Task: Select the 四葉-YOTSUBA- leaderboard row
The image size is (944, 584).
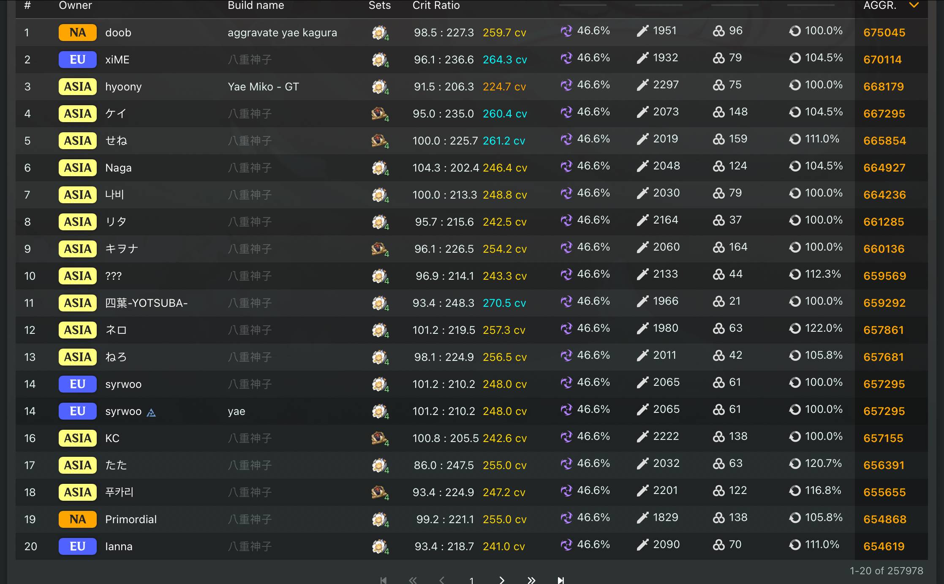Action: [472, 303]
